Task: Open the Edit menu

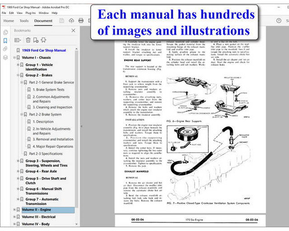Action: pos(12,13)
